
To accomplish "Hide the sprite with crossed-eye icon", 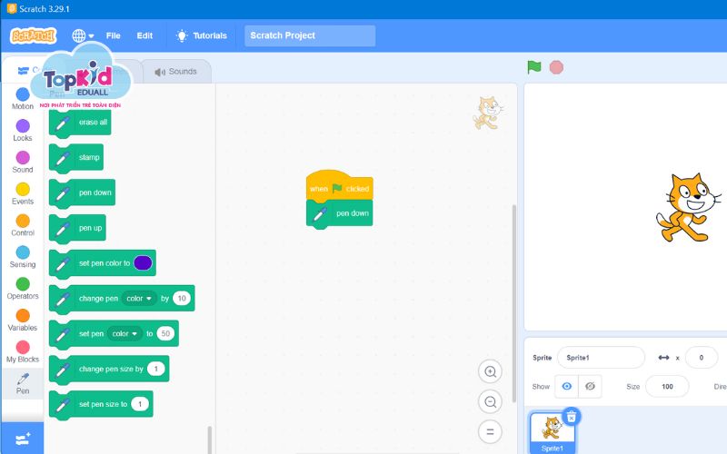I will point(590,387).
